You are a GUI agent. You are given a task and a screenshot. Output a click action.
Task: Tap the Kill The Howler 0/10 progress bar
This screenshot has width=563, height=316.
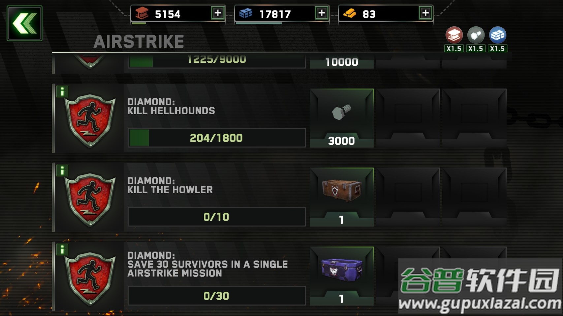coord(216,217)
